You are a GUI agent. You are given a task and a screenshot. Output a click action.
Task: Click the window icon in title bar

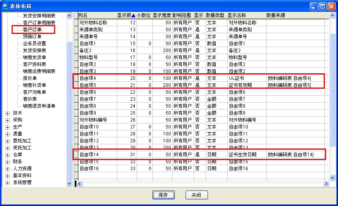5,6
